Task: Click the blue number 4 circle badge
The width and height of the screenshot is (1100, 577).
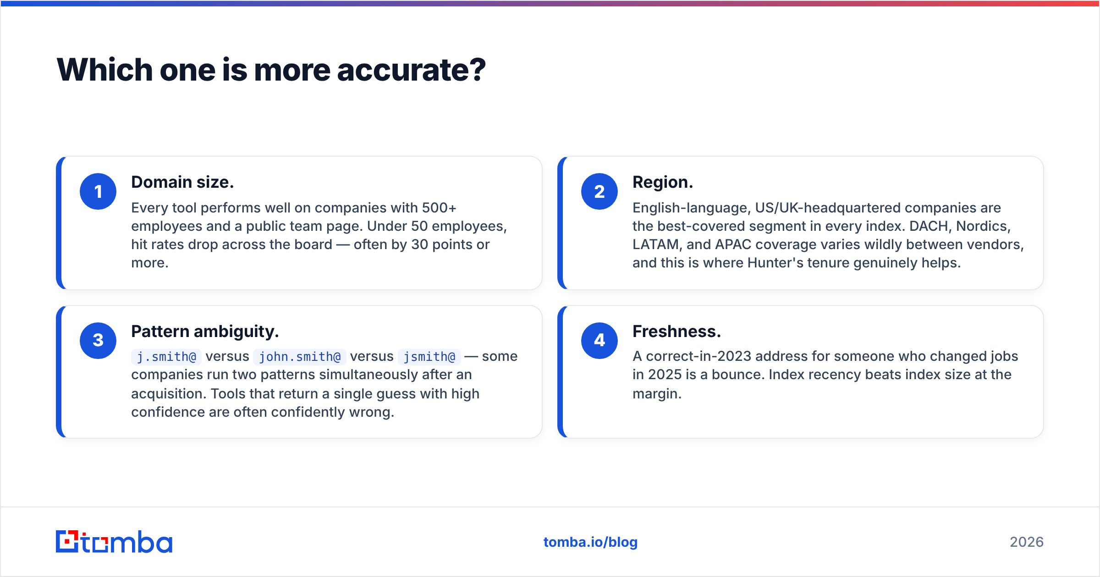Action: pos(599,340)
